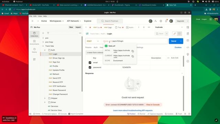Uncheck the password parameter checkbox

click(90, 68)
